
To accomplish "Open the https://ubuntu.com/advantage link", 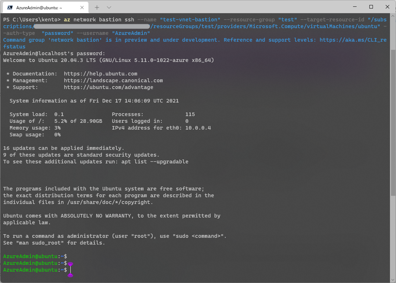I will pos(108,88).
